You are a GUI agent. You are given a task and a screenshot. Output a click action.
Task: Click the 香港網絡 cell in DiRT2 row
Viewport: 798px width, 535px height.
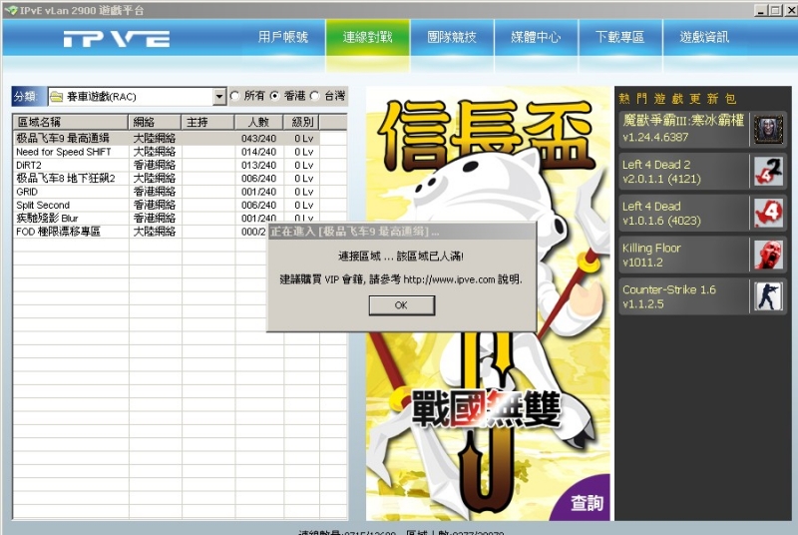coord(155,165)
